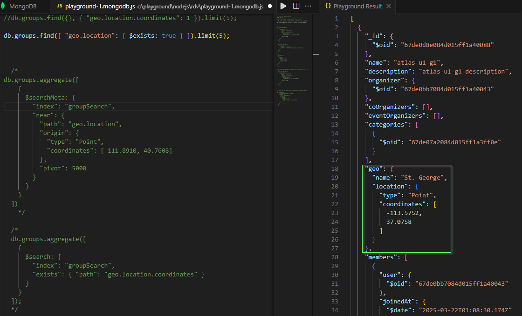Click the "pivot": 5000 line in editor
The height and width of the screenshot is (316, 522).
point(62,168)
